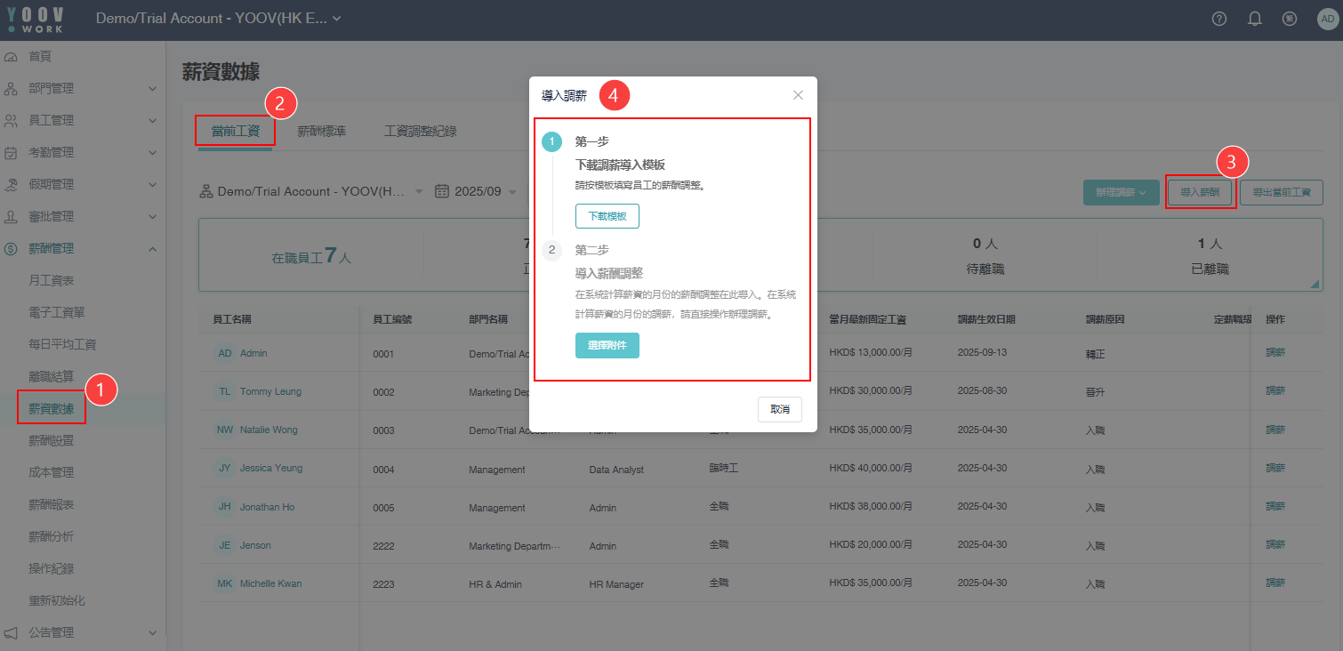
Task: Open the AD user avatar menu
Action: click(1326, 19)
